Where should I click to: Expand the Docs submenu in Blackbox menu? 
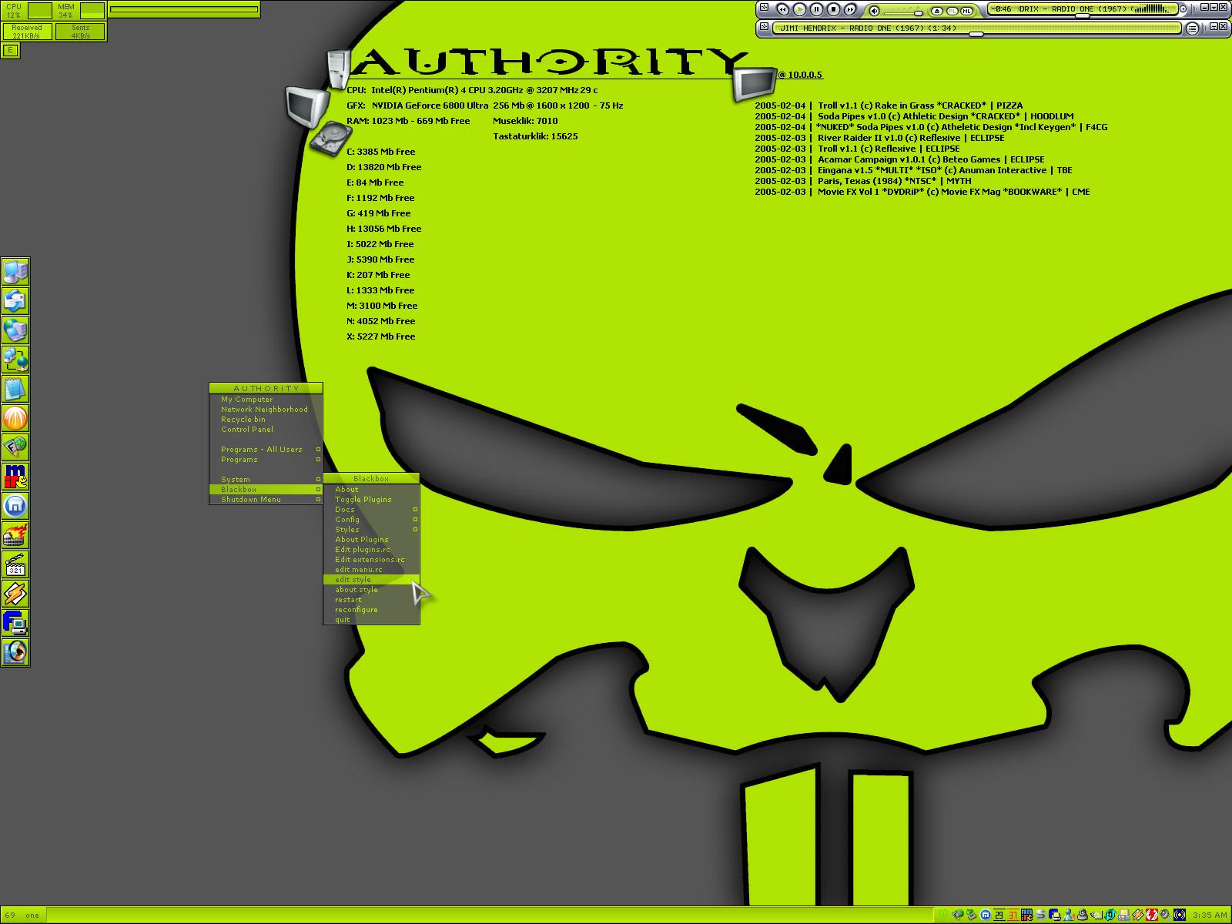[x=415, y=509]
